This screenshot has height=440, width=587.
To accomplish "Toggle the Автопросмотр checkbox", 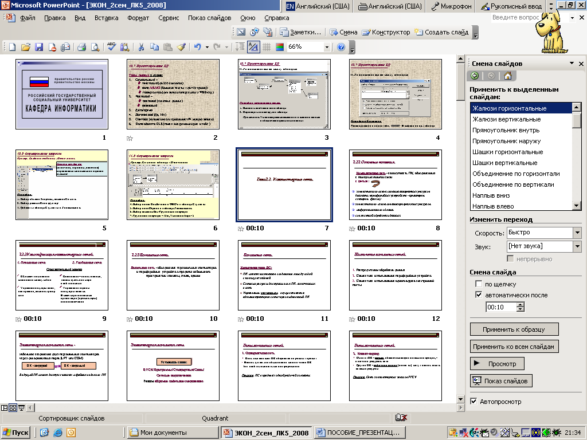I will (x=473, y=402).
